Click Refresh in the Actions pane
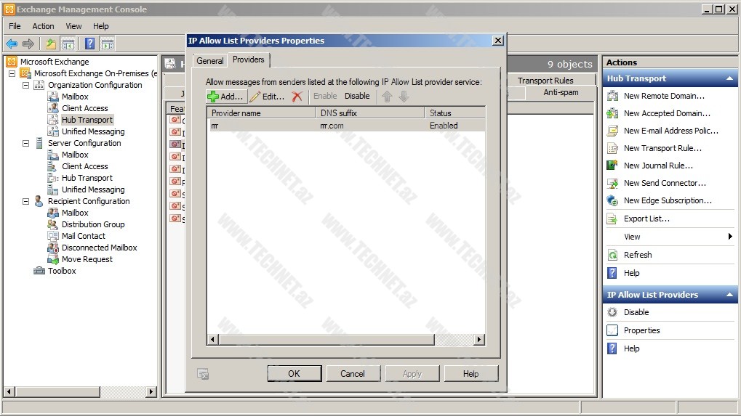The width and height of the screenshot is (741, 416). pos(637,255)
